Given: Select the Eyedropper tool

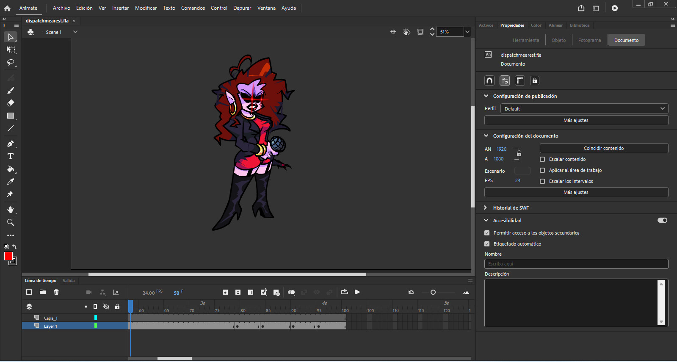Looking at the screenshot, I should pos(11,182).
